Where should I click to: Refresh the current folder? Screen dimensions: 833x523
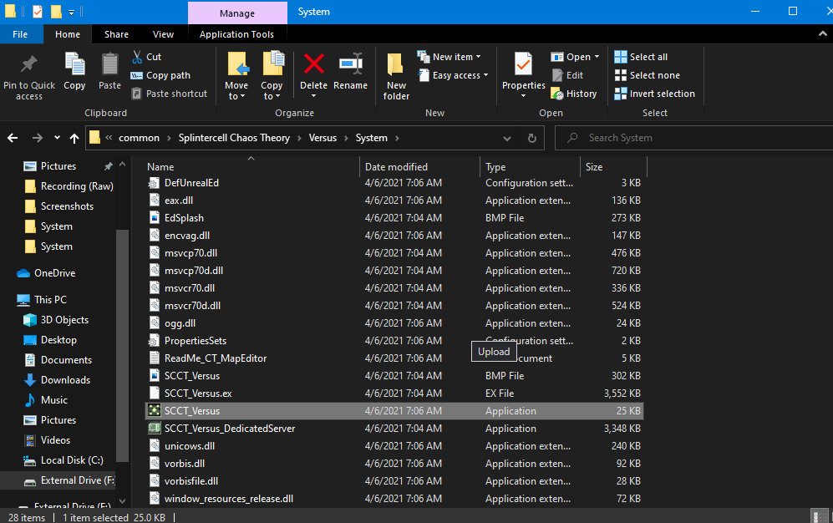point(531,138)
